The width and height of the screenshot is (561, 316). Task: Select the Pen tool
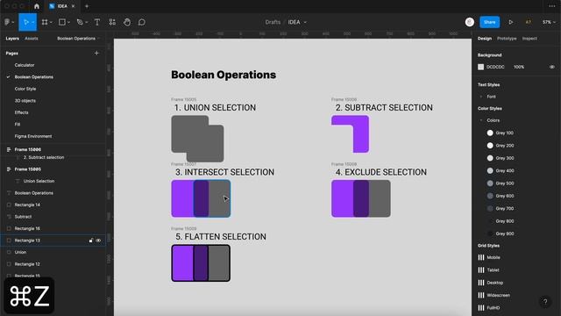click(80, 22)
